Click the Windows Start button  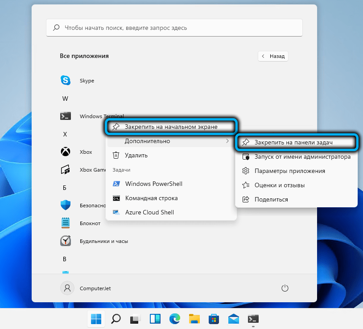[96, 319]
